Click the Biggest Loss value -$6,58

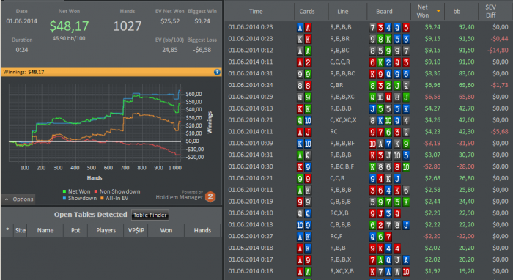pos(202,50)
